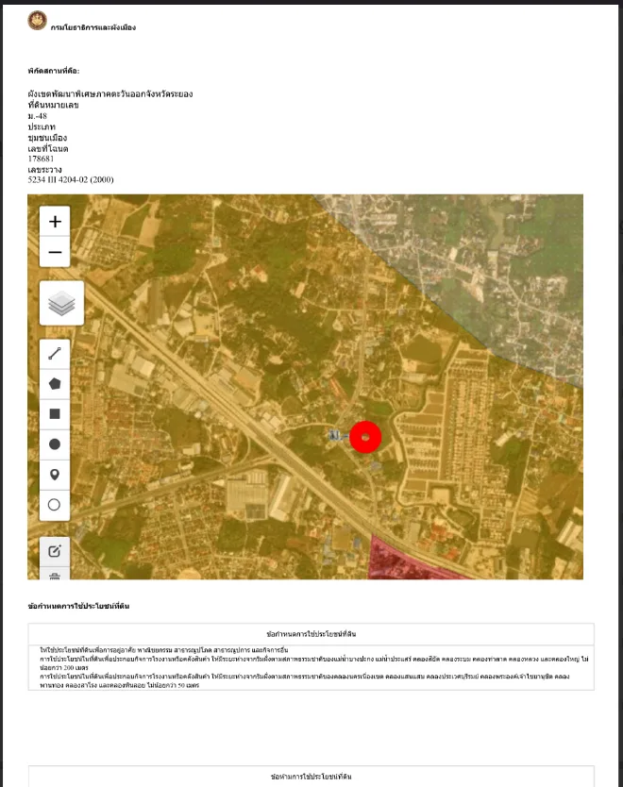Select the draw filled circle tool
623x787 pixels.
55,444
